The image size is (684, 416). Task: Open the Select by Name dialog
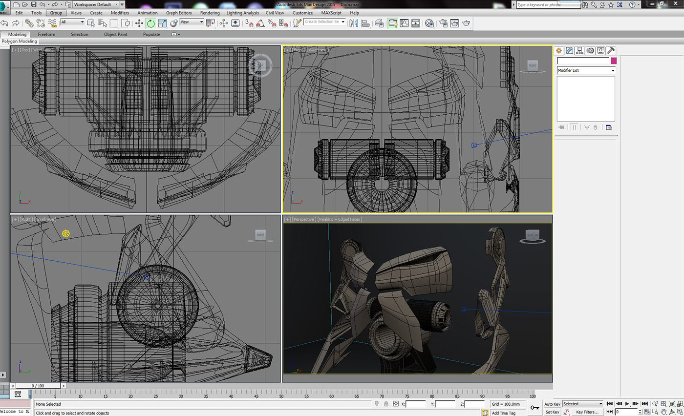102,22
